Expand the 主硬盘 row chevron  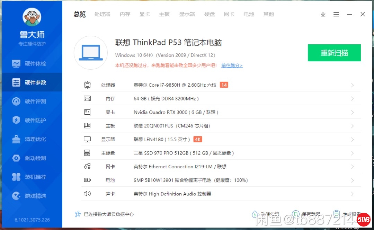[352, 153]
